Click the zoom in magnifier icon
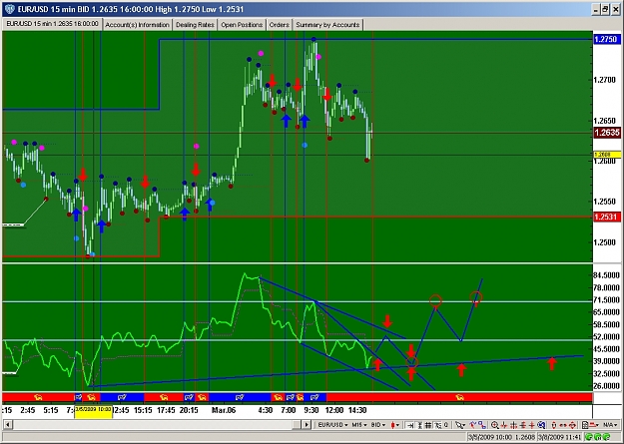This screenshot has width=624, height=444. 494,425
